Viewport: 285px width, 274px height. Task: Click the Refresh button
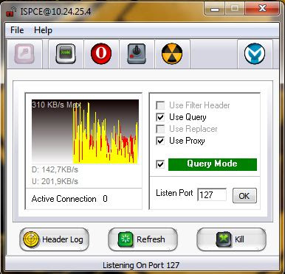[x=142, y=239]
